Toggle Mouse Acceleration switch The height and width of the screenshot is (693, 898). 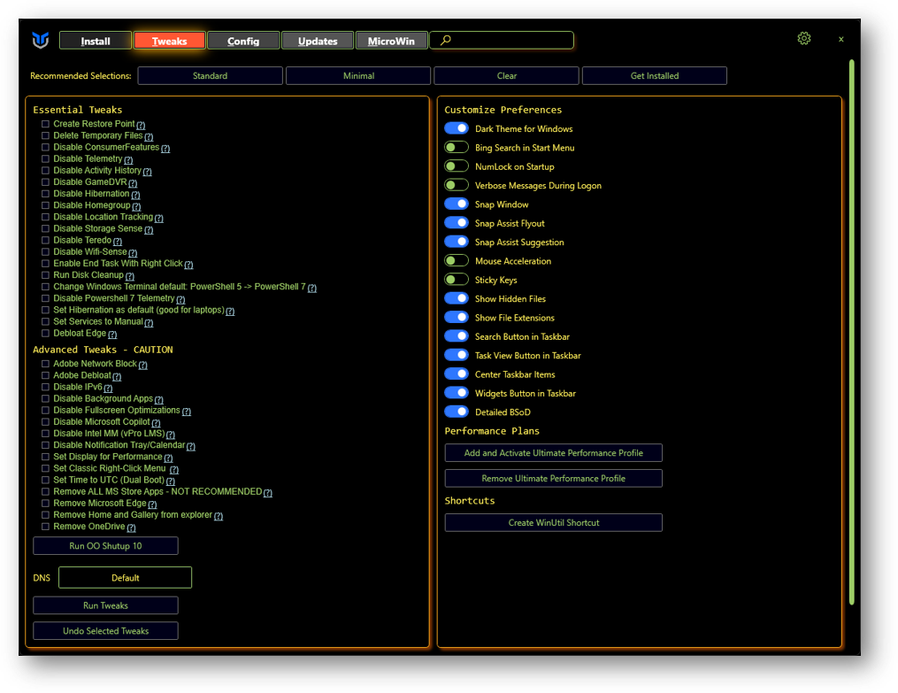[457, 260]
